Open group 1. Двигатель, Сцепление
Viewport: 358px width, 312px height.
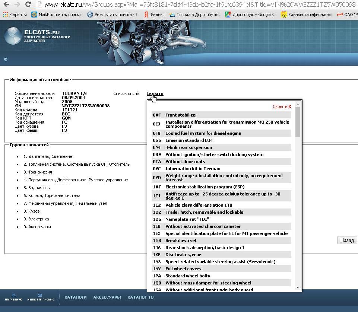tap(48, 157)
